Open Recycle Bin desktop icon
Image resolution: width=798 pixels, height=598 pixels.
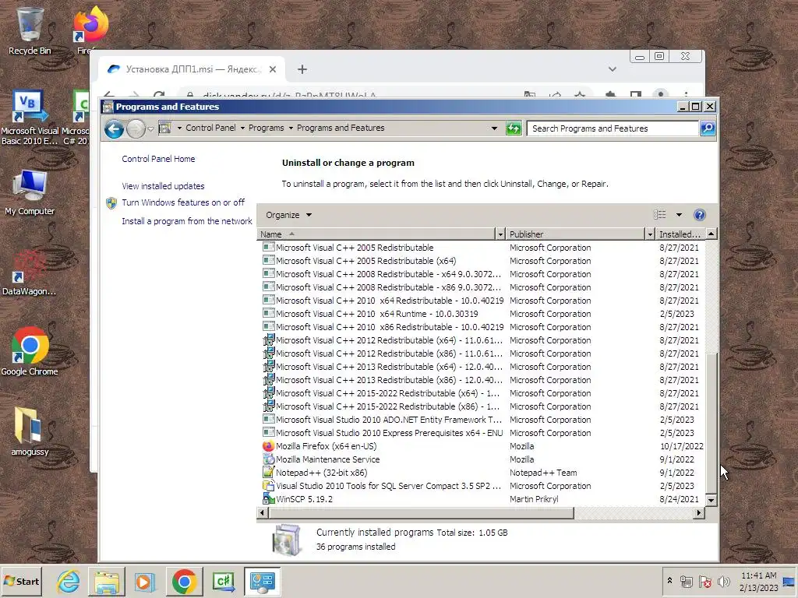click(30, 30)
